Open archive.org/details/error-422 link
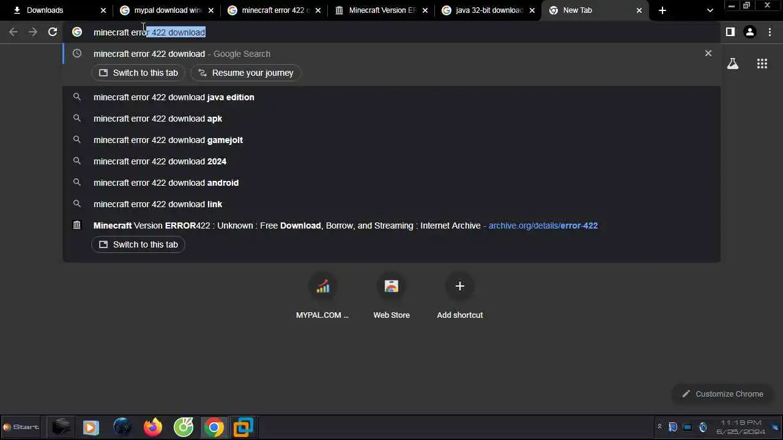Image resolution: width=783 pixels, height=440 pixels. (543, 226)
